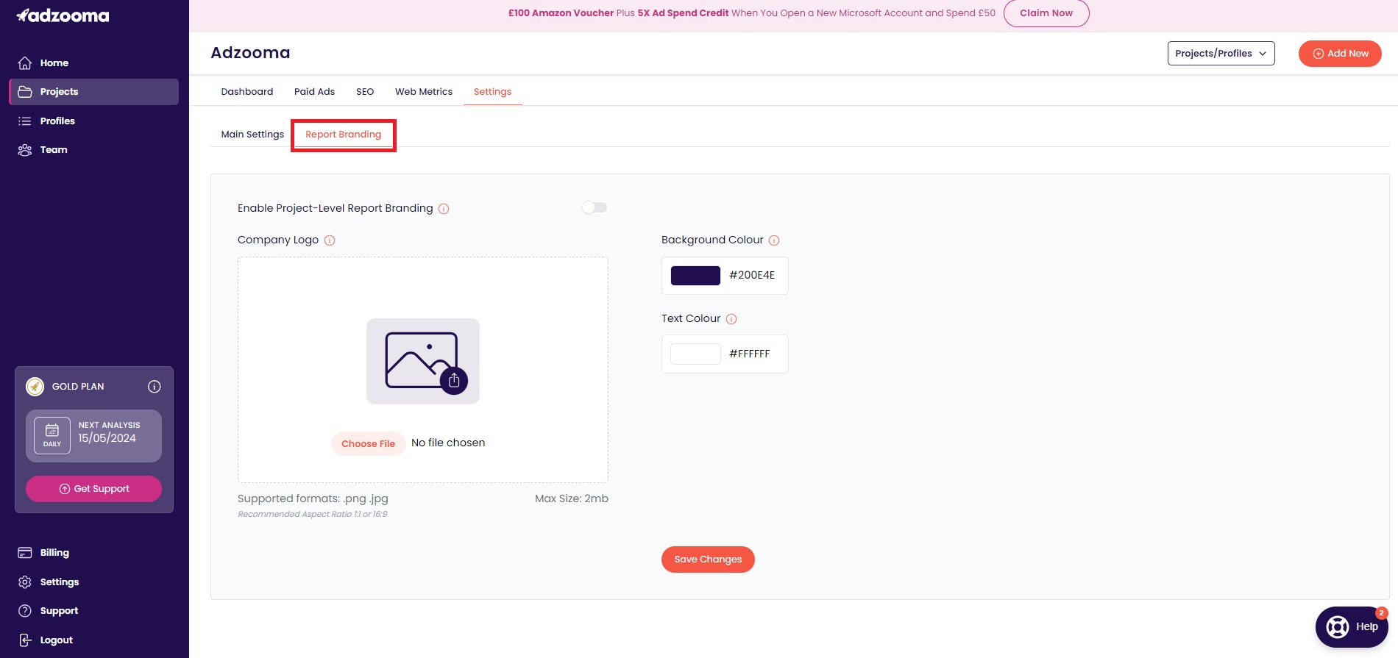Open Team in the sidebar
Screen dimensions: 1398x658
click(x=54, y=150)
